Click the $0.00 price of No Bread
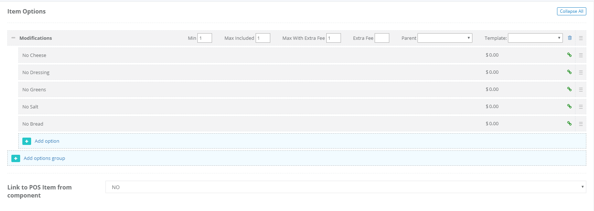This screenshot has height=211, width=594. coord(492,124)
